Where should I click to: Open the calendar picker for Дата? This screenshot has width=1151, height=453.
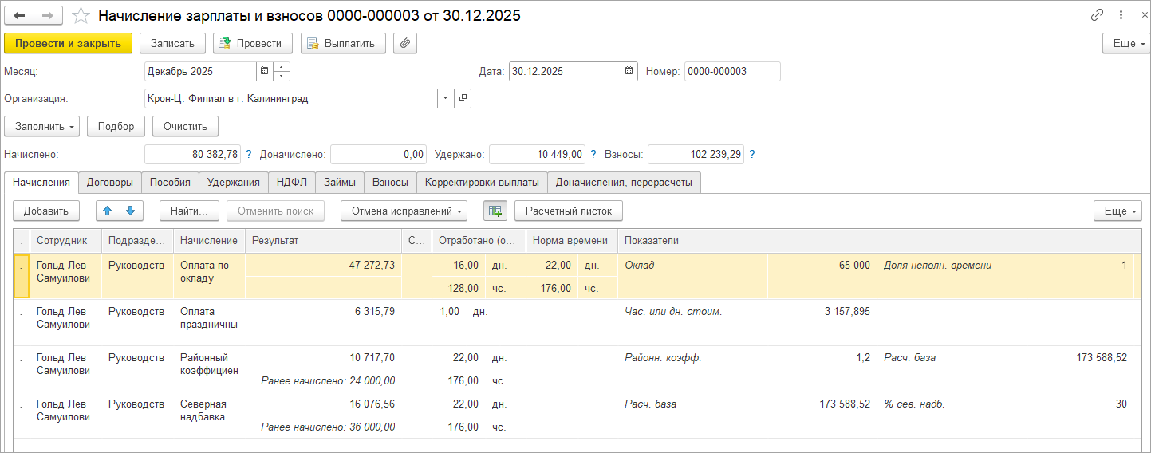[x=629, y=71]
